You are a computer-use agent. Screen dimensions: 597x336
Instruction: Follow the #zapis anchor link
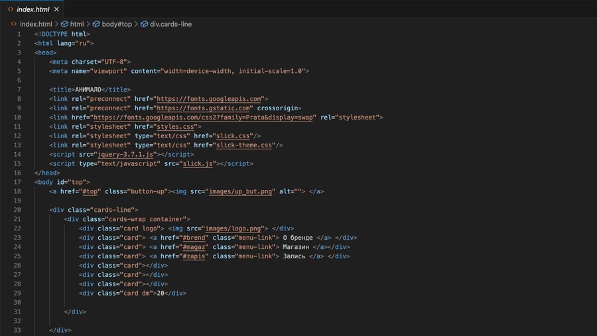(194, 256)
